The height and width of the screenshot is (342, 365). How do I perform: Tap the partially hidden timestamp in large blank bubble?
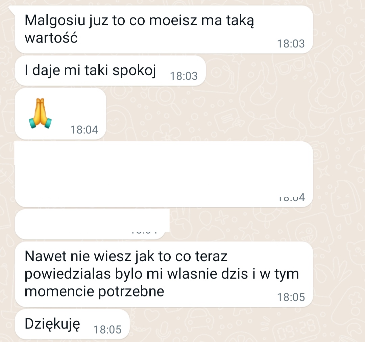292,198
